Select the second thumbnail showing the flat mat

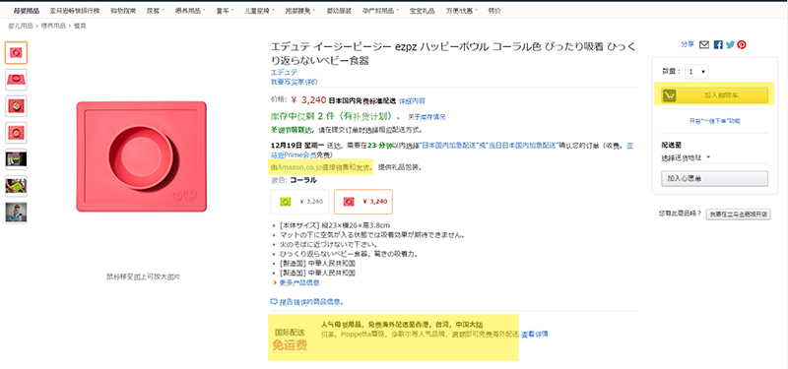pyautogui.click(x=16, y=80)
